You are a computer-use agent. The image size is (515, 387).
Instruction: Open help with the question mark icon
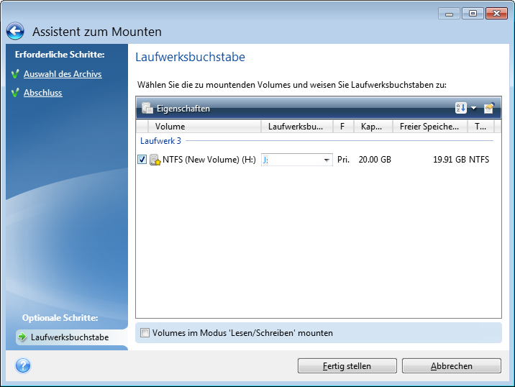23,365
